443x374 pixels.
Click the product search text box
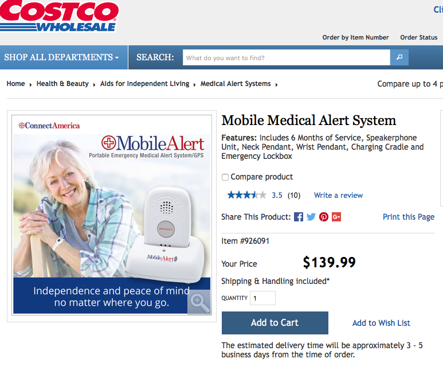[286, 57]
